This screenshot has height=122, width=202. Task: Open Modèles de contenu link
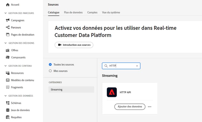click(x=23, y=80)
